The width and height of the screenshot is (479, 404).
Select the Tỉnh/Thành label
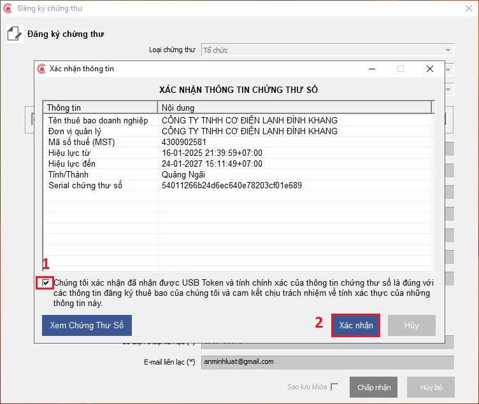coord(68,174)
